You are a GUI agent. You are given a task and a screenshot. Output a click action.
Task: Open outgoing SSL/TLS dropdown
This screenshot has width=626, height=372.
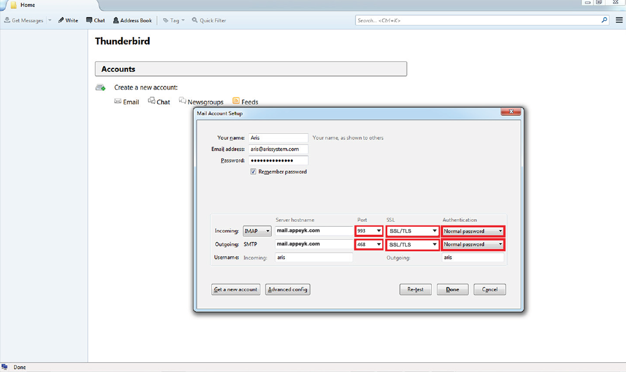pos(413,244)
